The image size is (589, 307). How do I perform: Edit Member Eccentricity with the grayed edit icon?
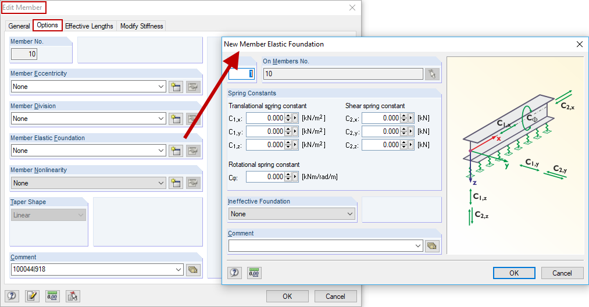(193, 87)
